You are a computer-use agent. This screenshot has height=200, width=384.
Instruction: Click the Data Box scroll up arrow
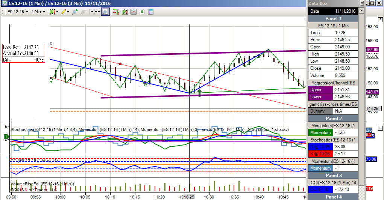361,11
